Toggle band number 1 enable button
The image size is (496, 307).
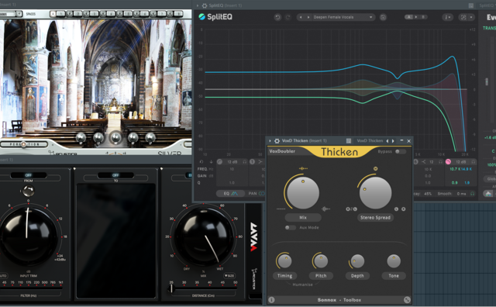252,162
